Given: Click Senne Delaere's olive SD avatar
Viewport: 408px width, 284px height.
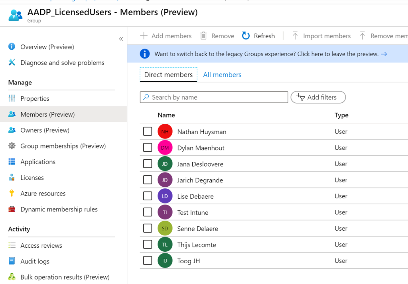Looking at the screenshot, I should (165, 228).
